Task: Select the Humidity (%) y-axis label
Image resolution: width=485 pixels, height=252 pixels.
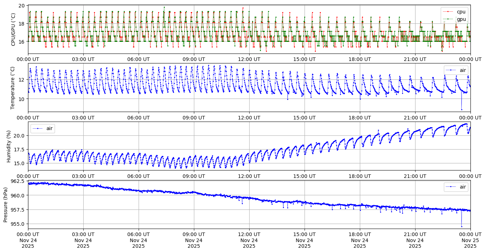Action: [9, 146]
